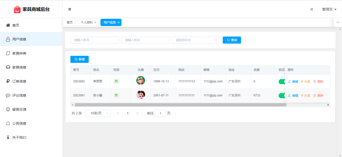The image size is (342, 157).
Task: Expand the tabs dropdown chevron at right
Action: (338, 22)
